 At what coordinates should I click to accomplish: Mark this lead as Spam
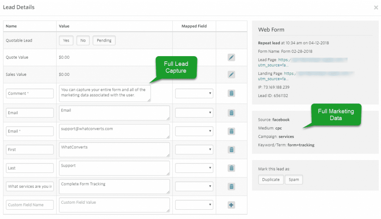pos(294,179)
